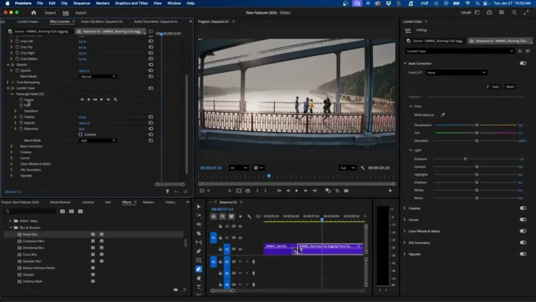
Task: Toggle V1 track output eye
Action: 240,249
